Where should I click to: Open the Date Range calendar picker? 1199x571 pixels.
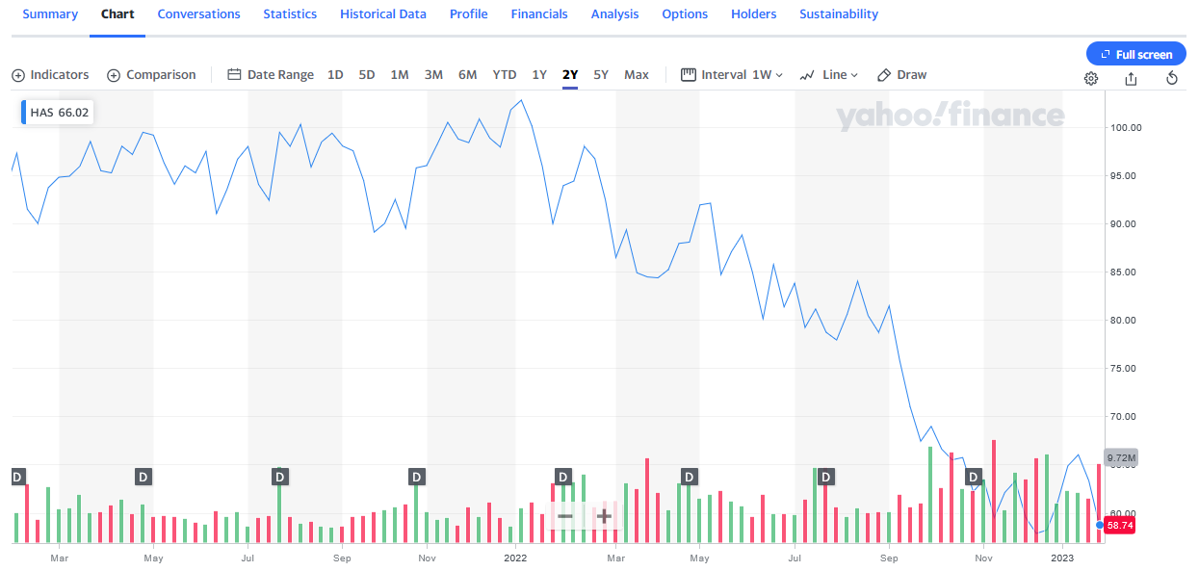point(271,75)
